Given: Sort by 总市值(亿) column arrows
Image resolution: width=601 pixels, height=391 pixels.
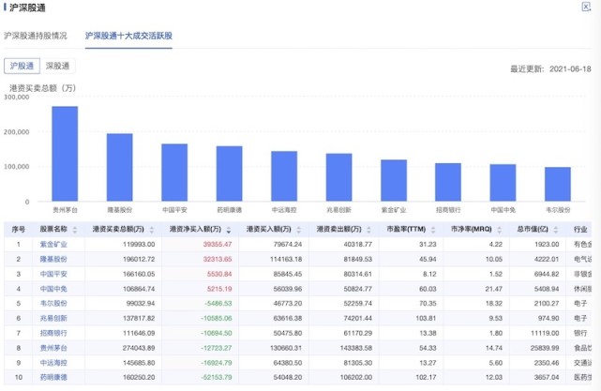Looking at the screenshot, I should pos(555,230).
